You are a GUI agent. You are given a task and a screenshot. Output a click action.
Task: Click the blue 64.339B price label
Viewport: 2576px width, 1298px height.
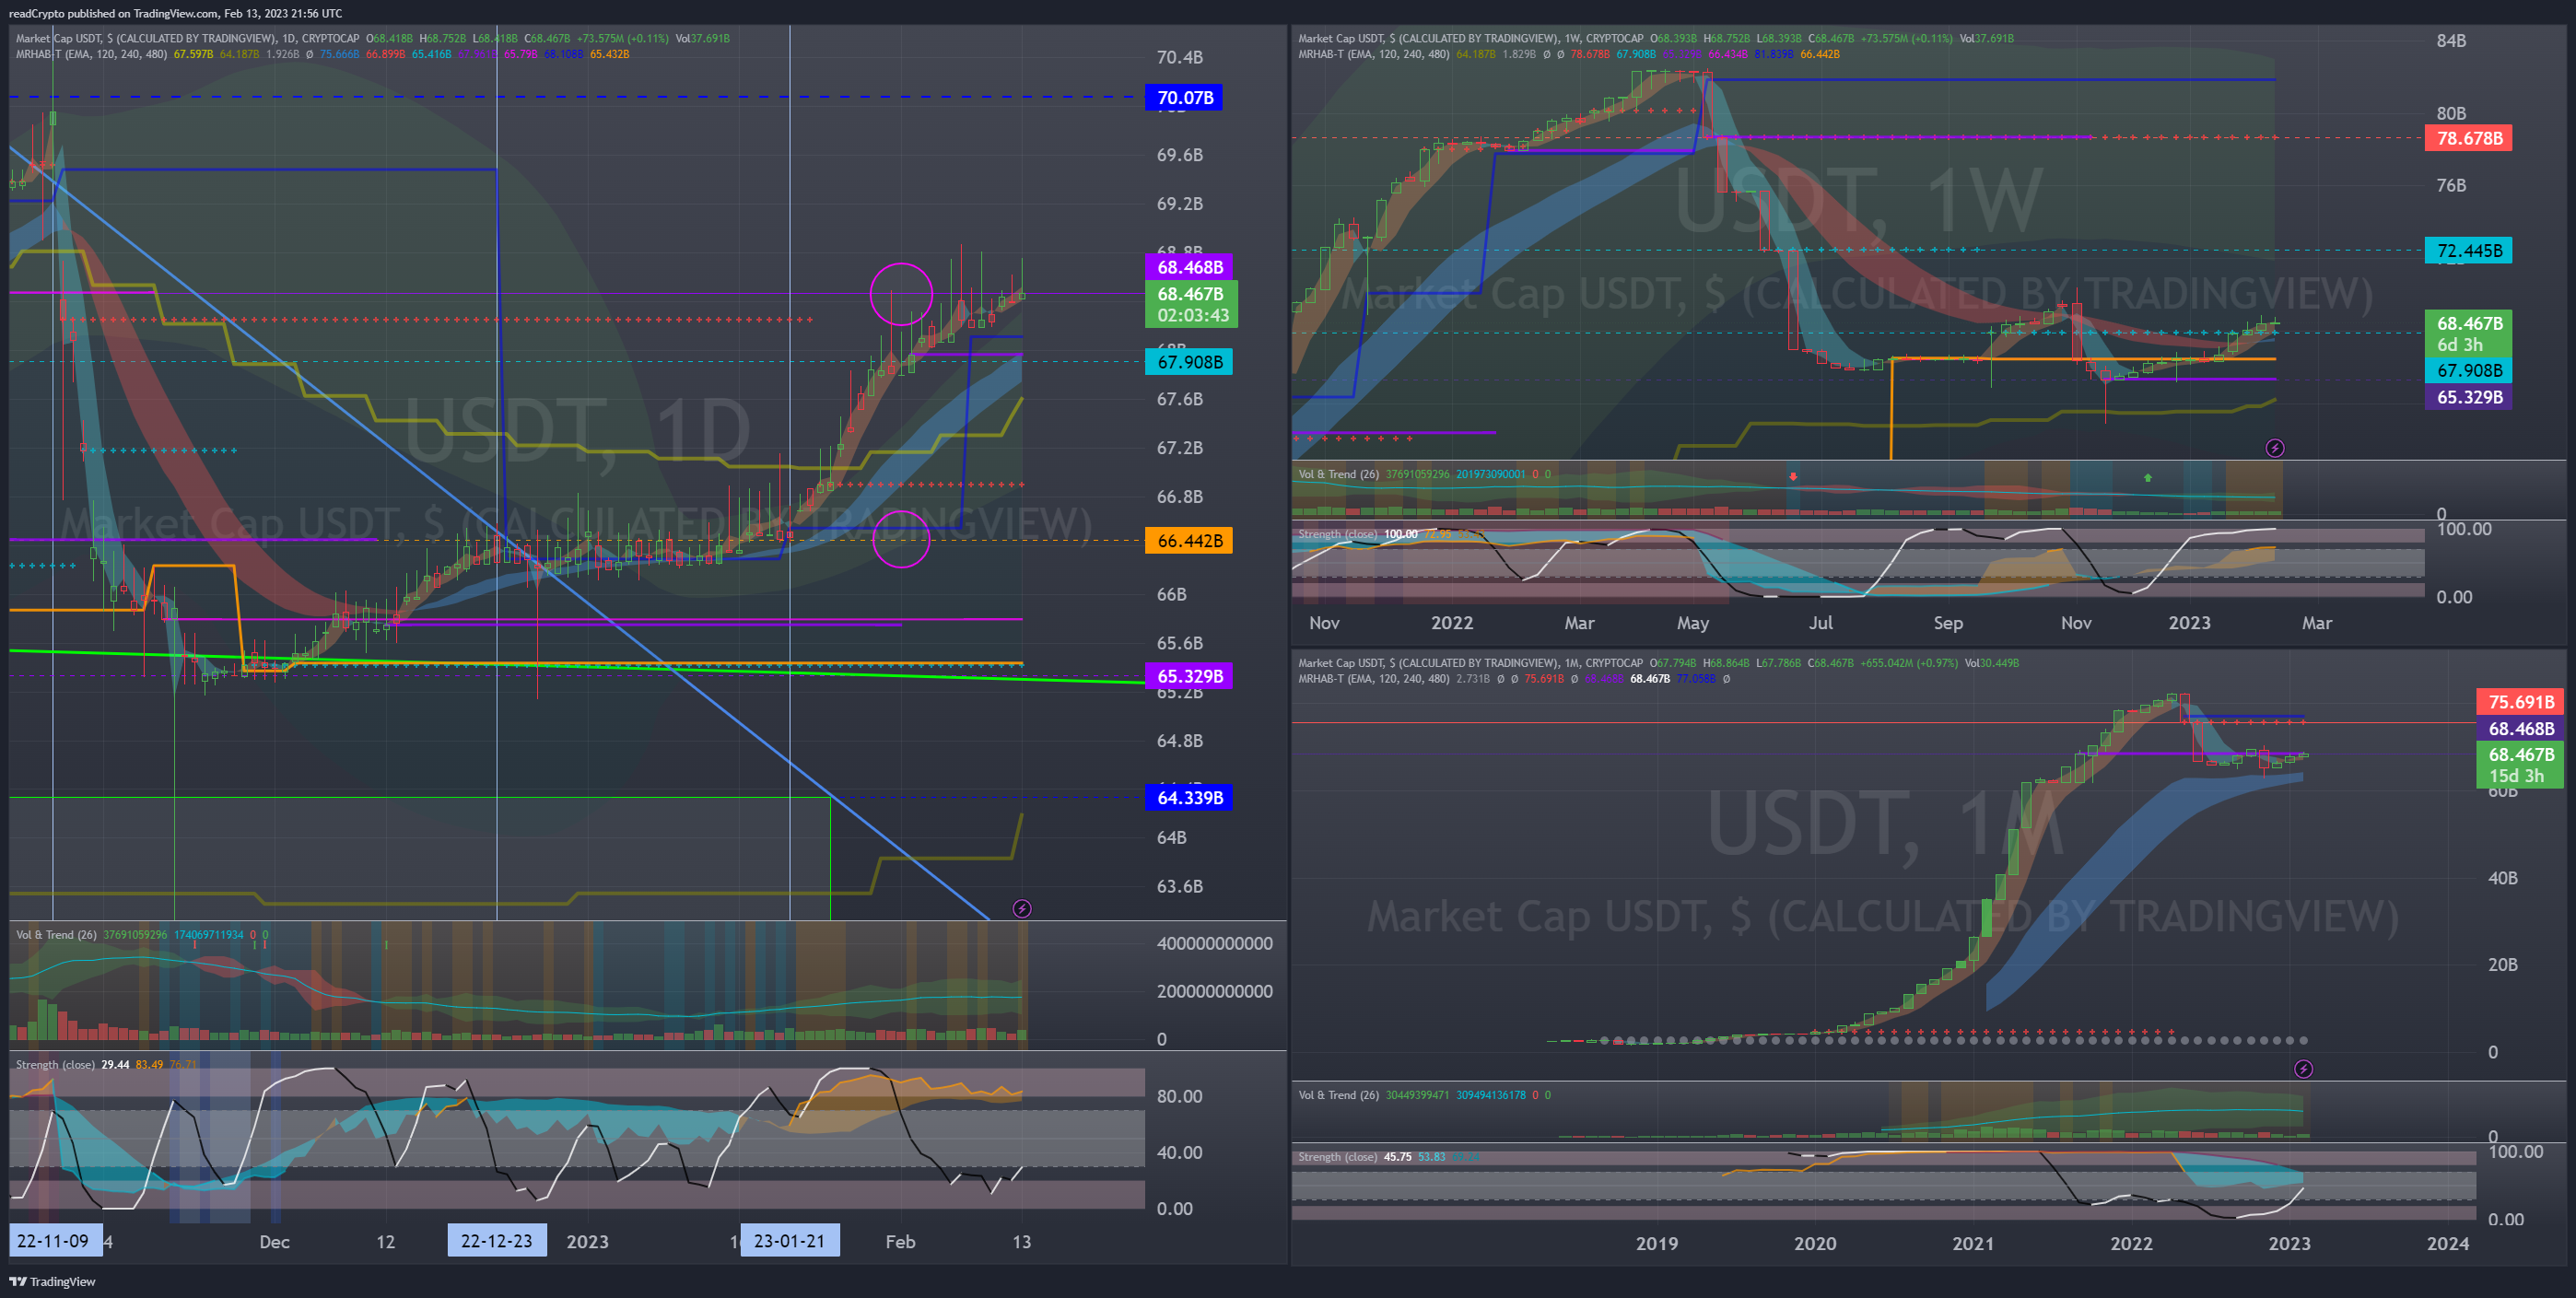1189,798
